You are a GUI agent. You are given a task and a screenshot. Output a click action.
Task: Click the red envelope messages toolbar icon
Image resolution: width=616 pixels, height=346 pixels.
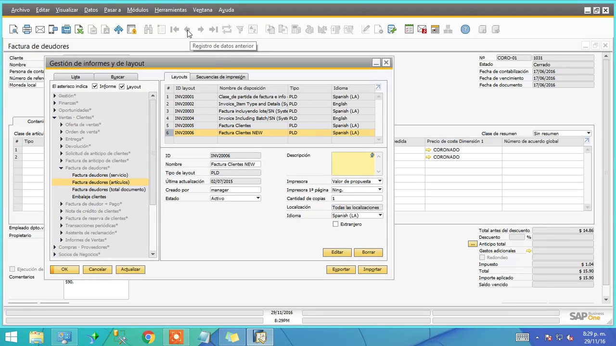(422, 30)
